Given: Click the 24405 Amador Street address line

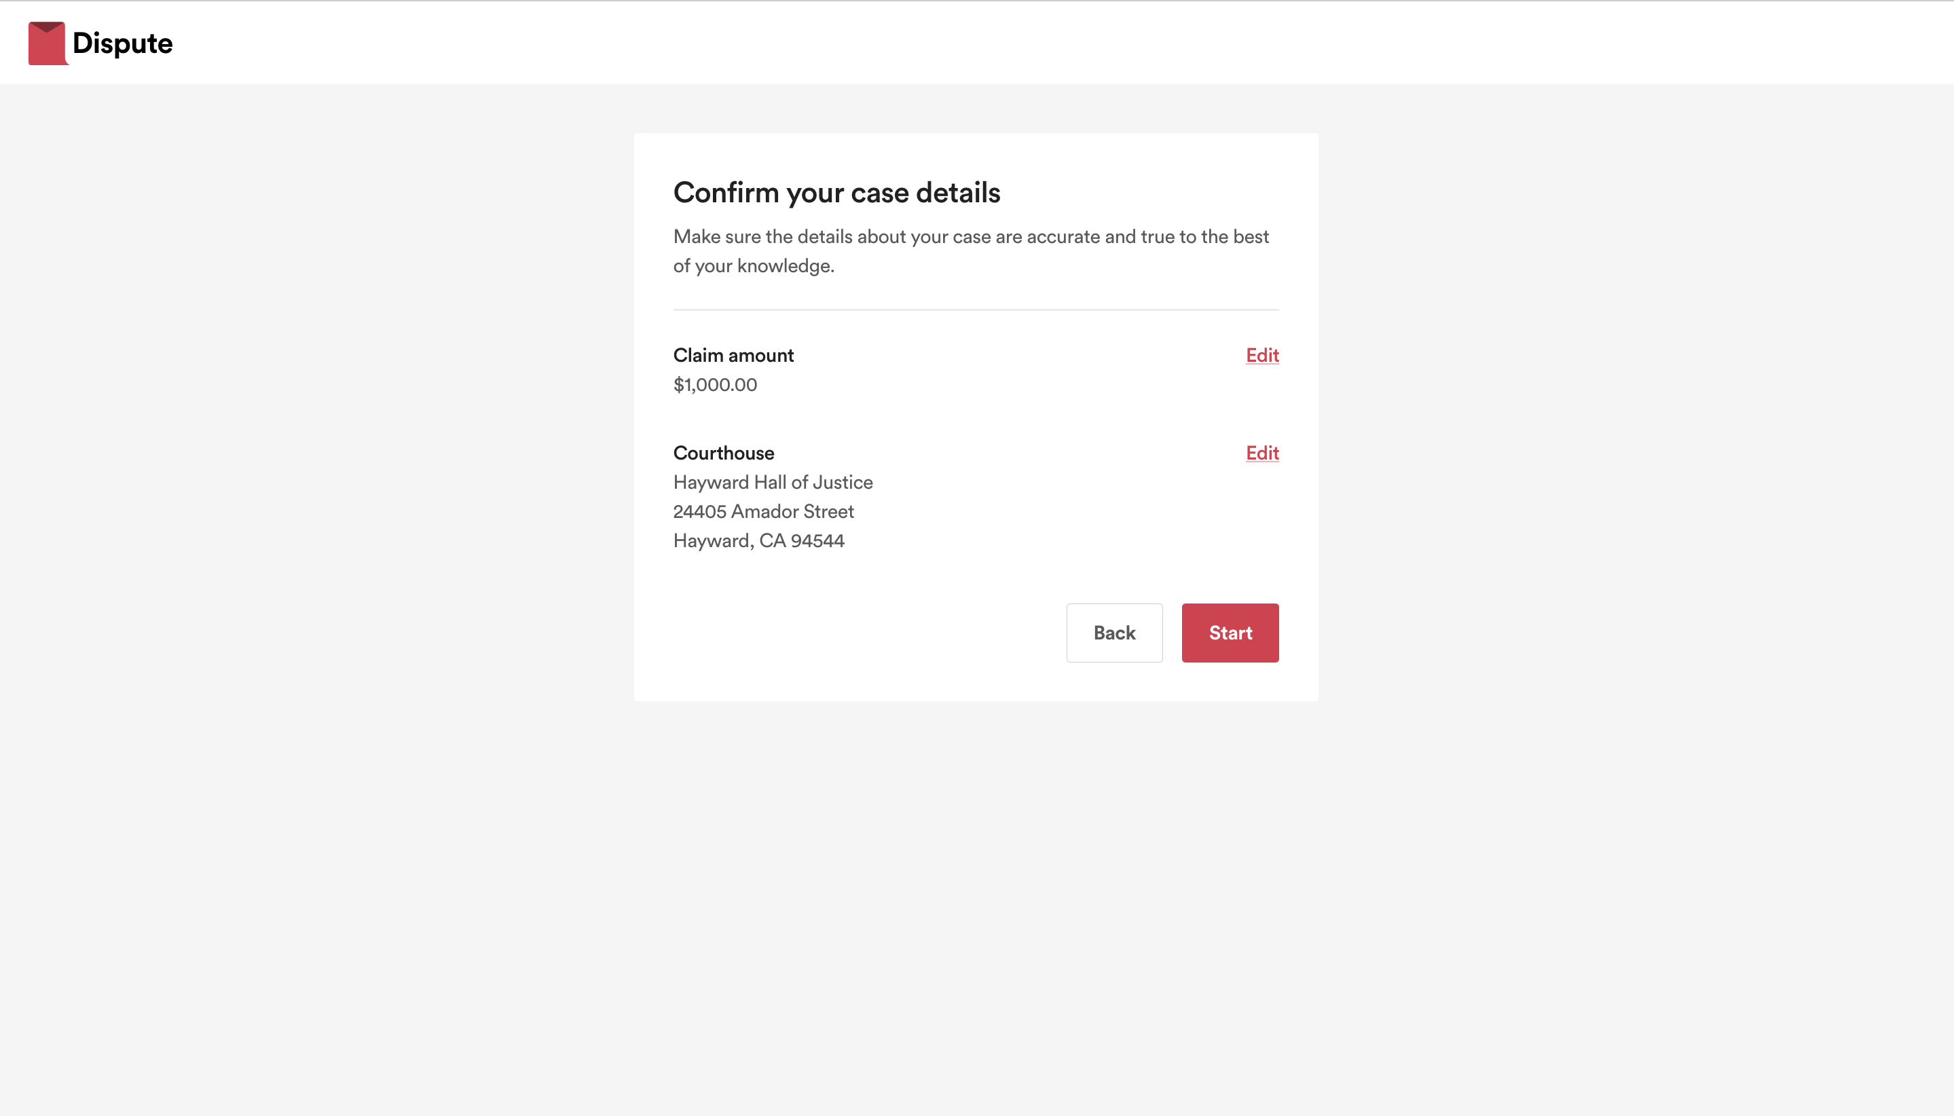Looking at the screenshot, I should 764,511.
